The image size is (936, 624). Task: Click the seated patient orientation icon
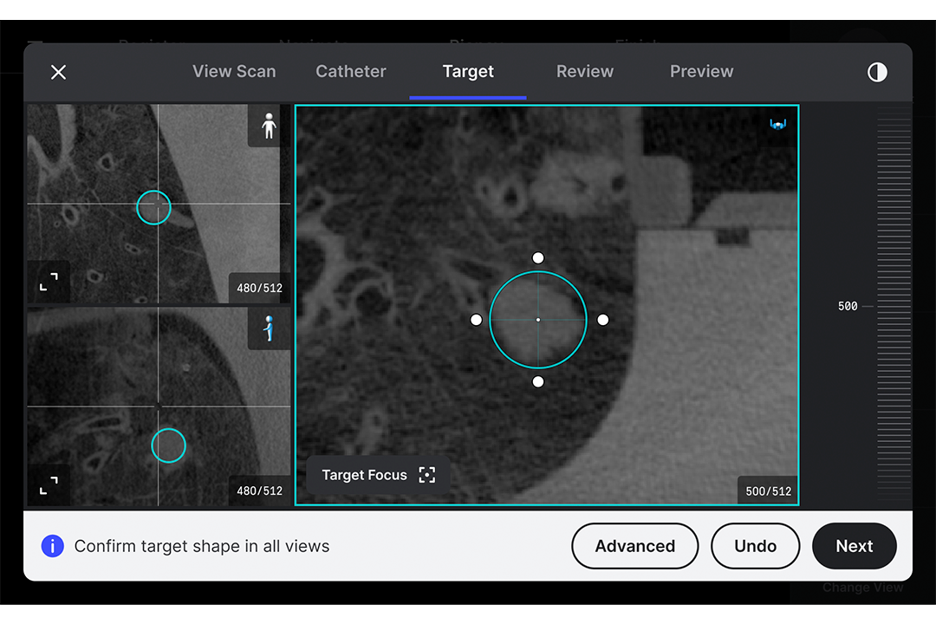click(x=270, y=329)
